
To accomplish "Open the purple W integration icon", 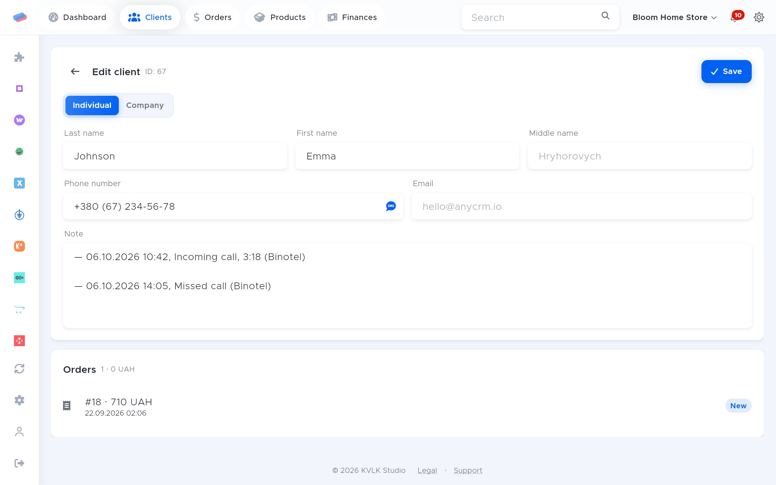I will click(19, 120).
